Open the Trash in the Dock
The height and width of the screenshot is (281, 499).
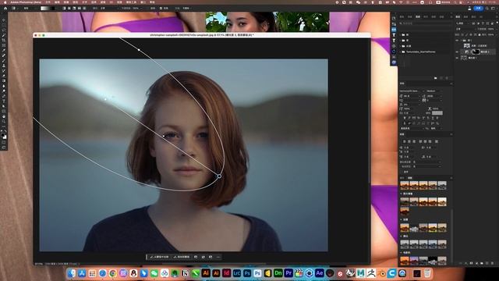pyautogui.click(x=428, y=273)
